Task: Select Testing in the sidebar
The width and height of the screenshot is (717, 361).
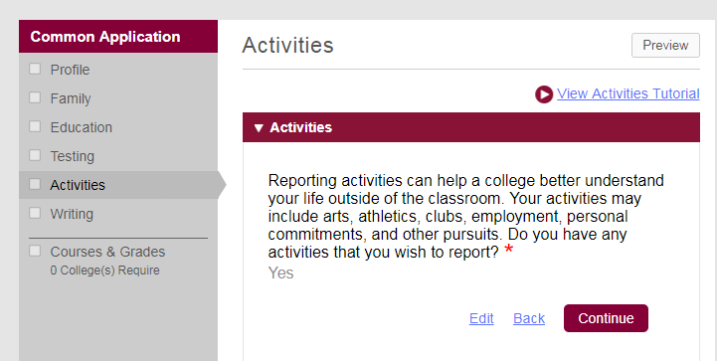Action: (x=73, y=156)
